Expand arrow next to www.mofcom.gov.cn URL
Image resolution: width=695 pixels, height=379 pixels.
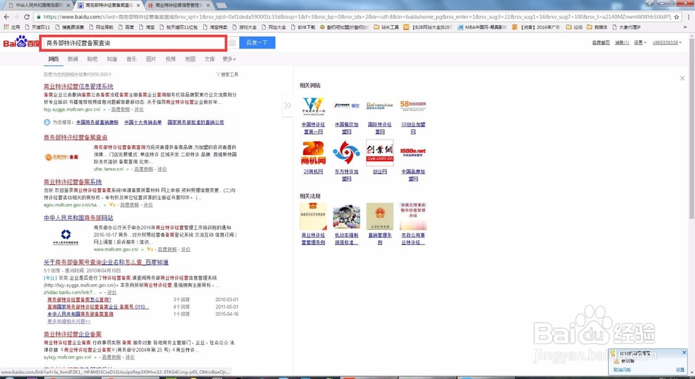pos(142,250)
